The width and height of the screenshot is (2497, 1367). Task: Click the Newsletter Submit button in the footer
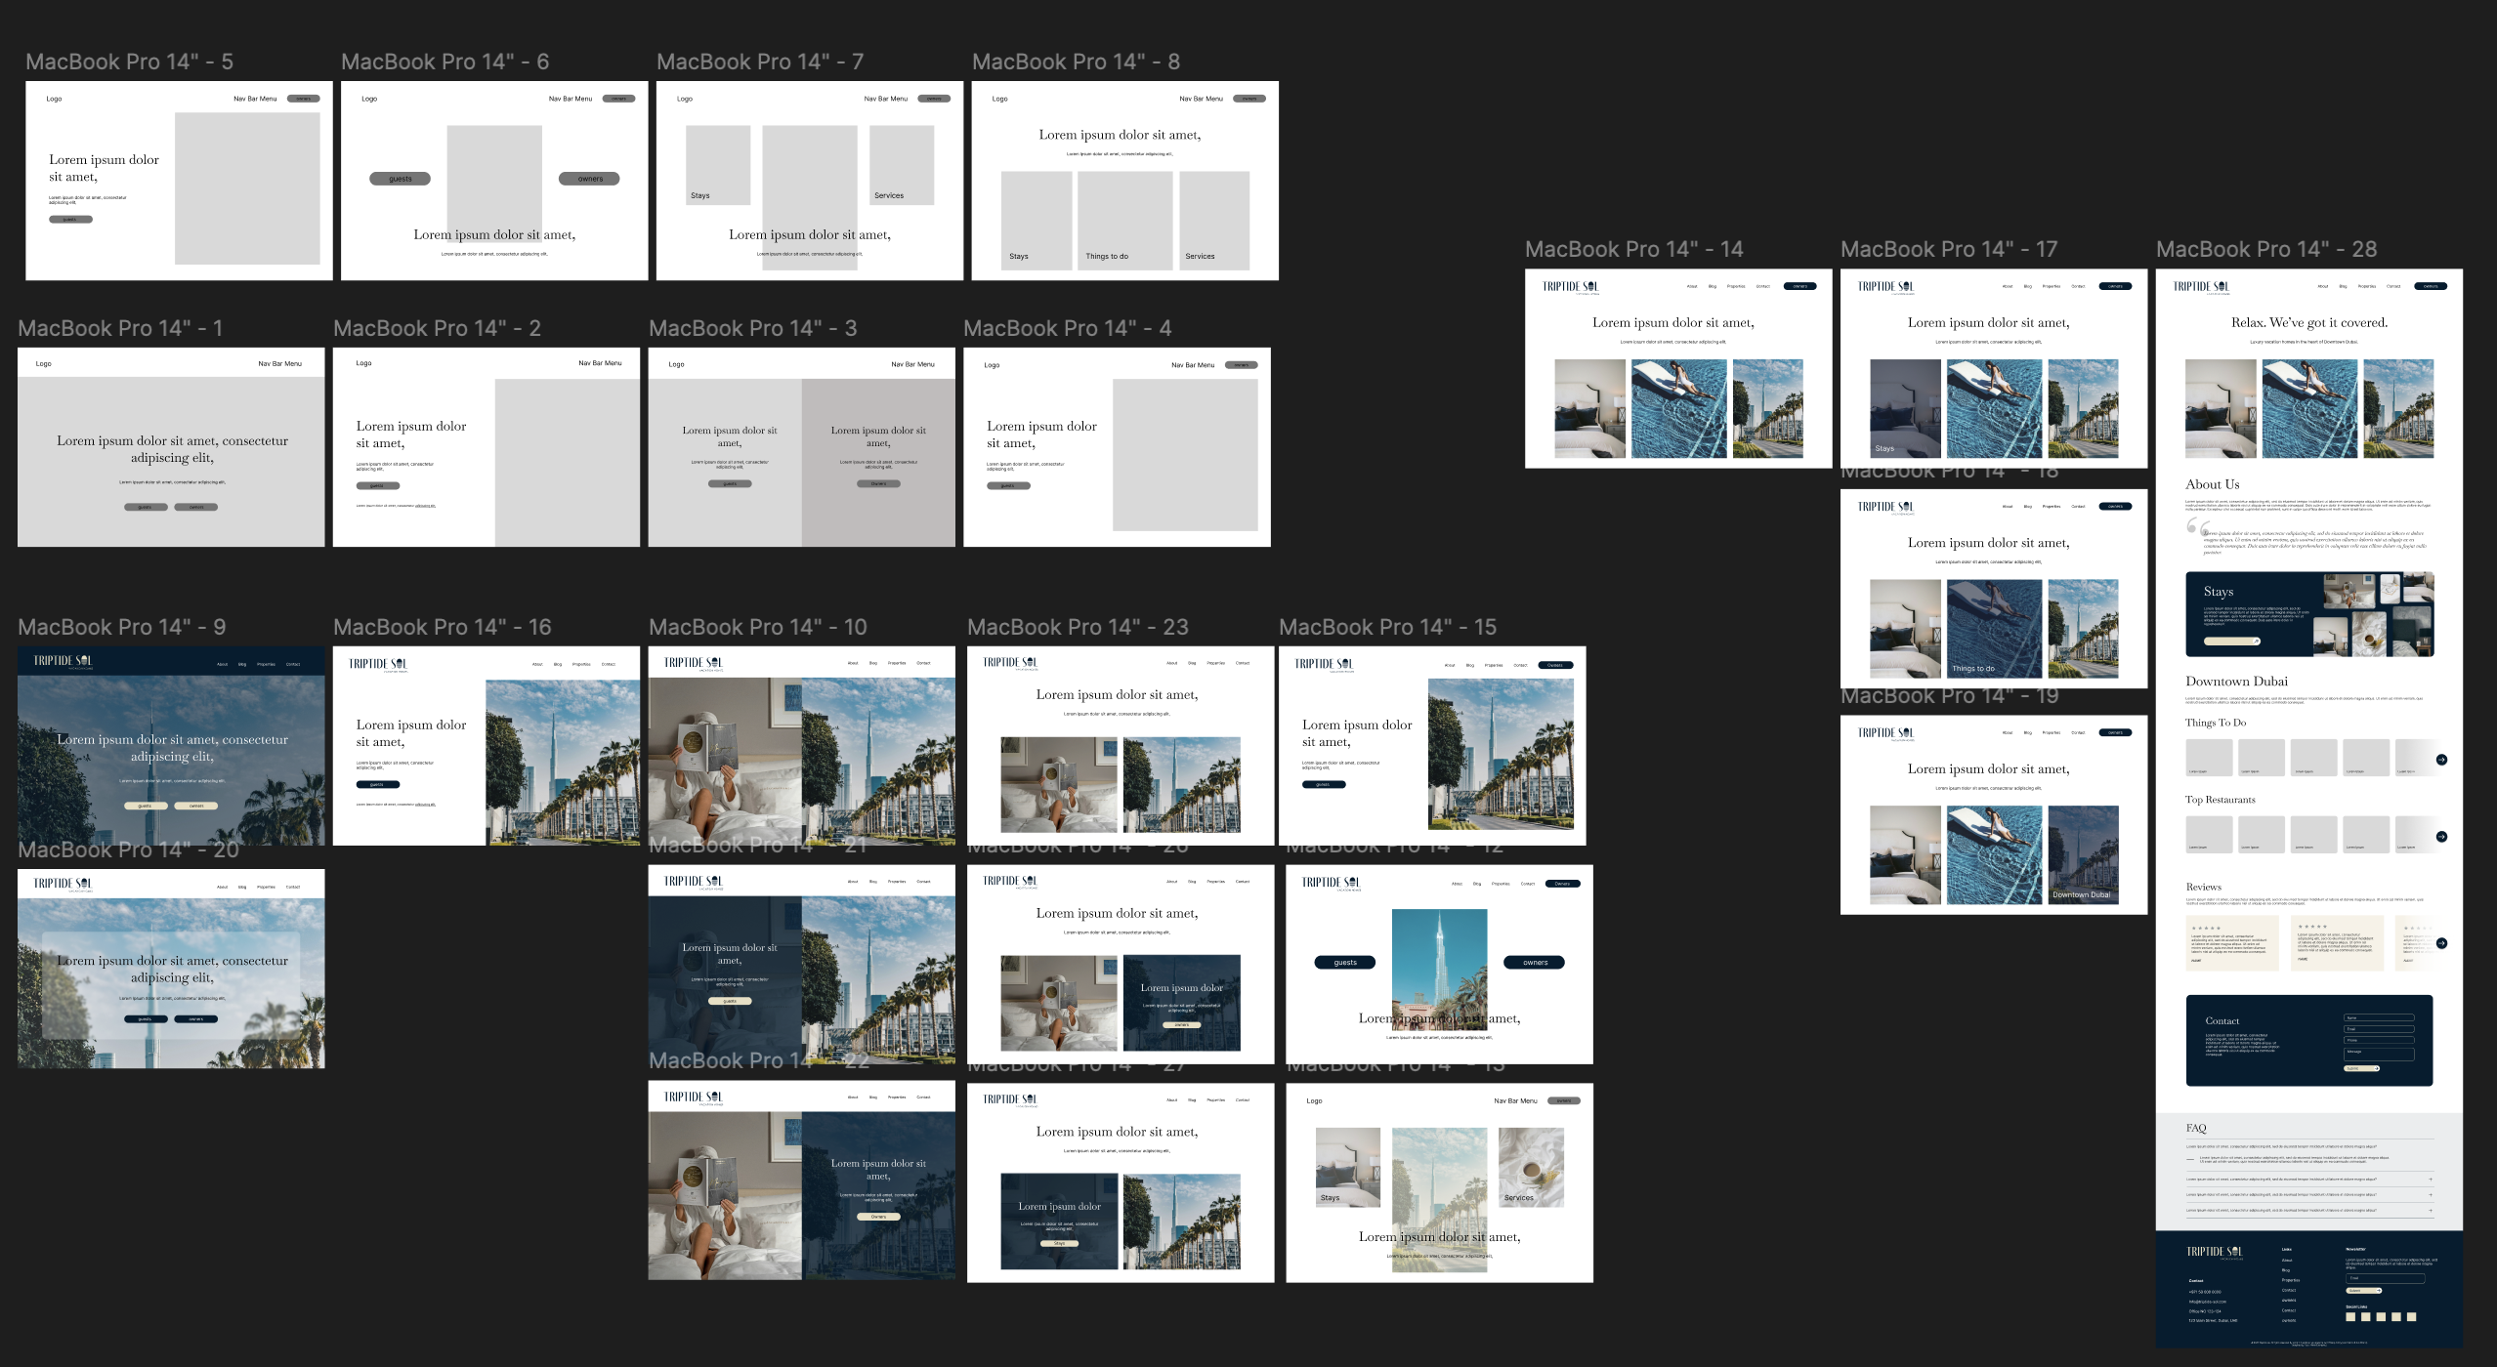(x=2364, y=1291)
